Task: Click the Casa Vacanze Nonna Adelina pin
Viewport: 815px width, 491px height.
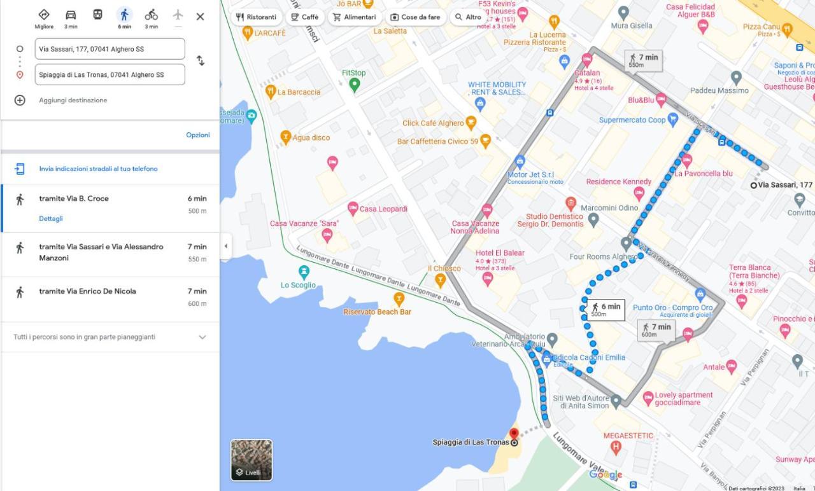Action: (487, 210)
